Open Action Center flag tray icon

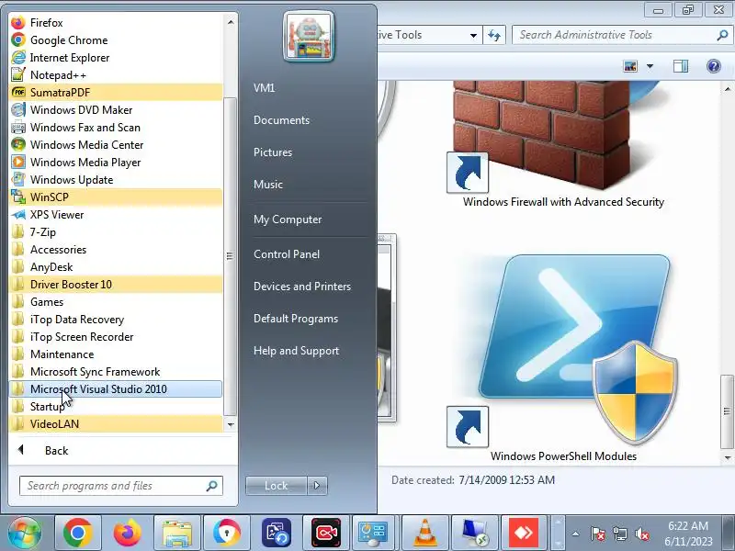[x=598, y=534]
